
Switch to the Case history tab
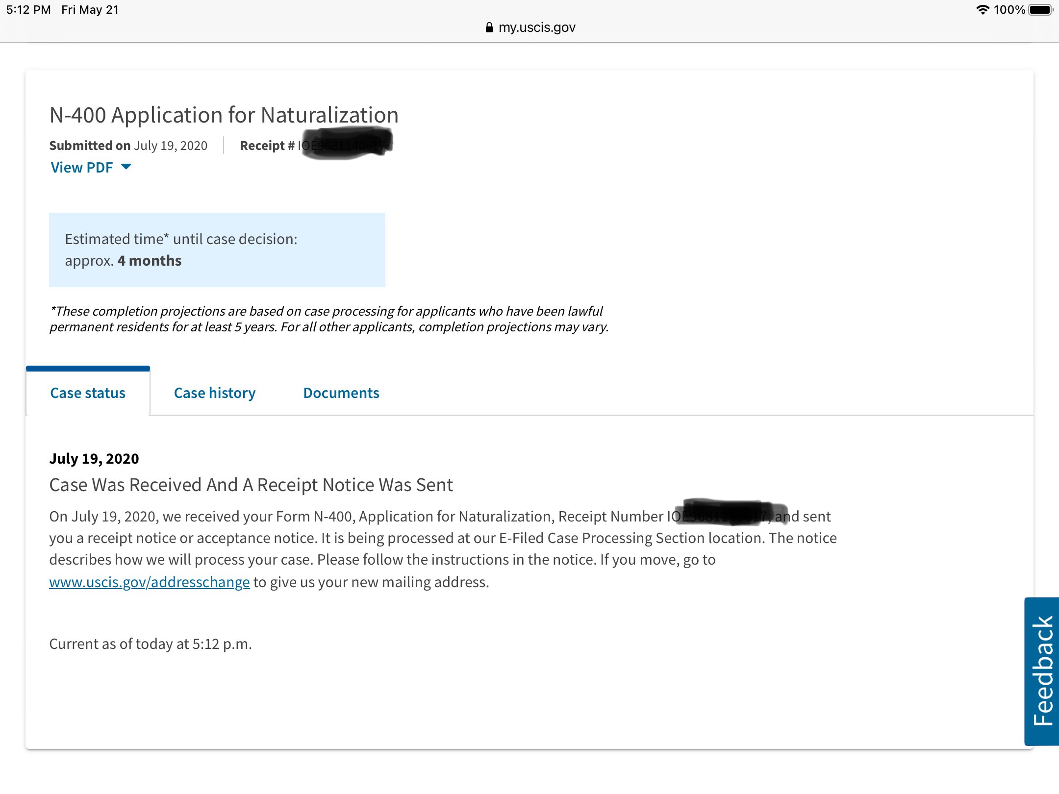[214, 393]
